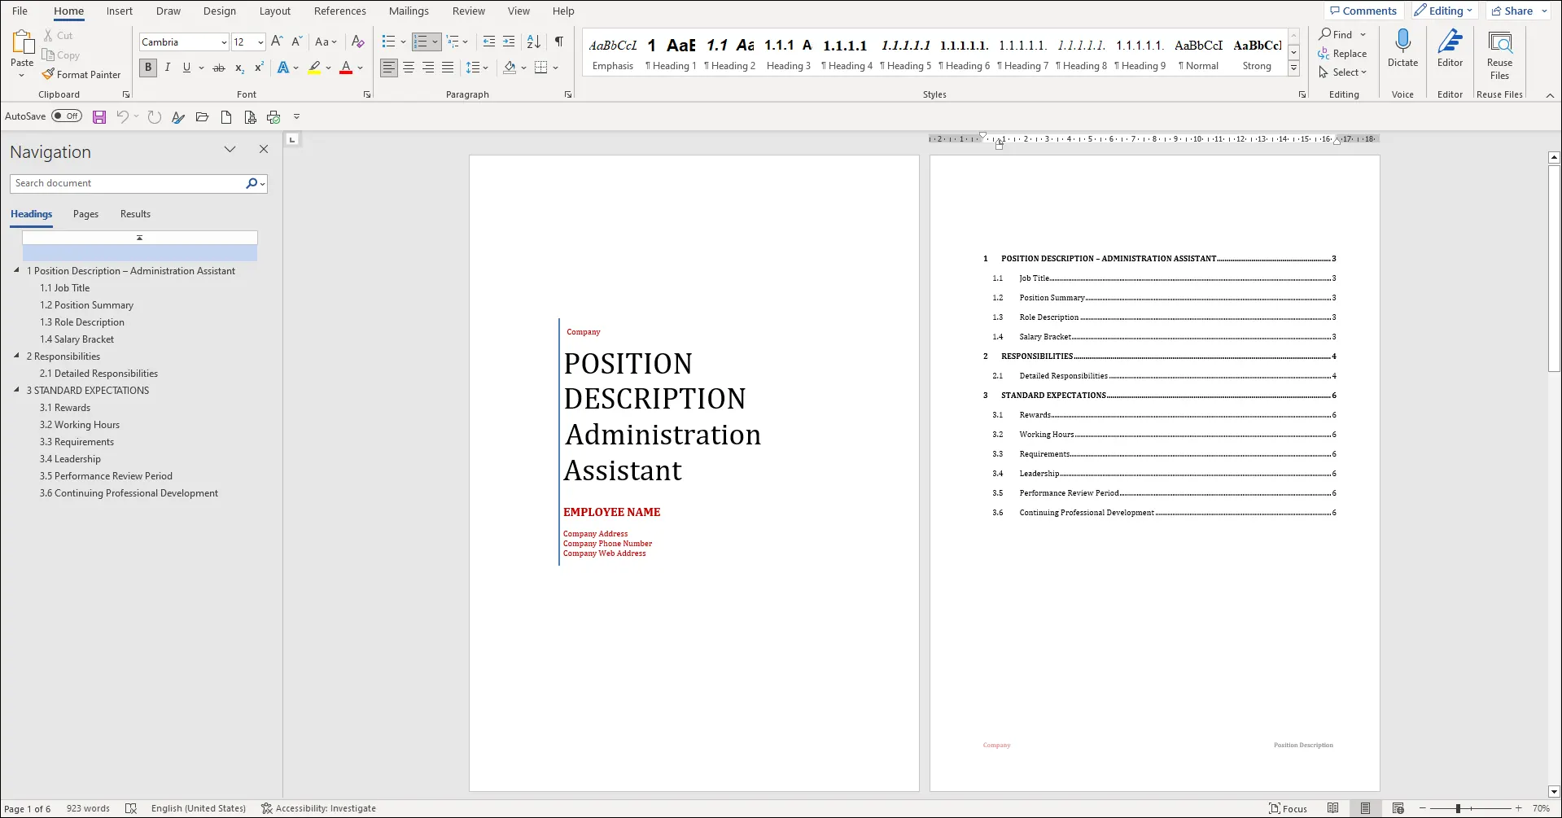
Task: Click the zoom slider handle
Action: (x=1459, y=808)
